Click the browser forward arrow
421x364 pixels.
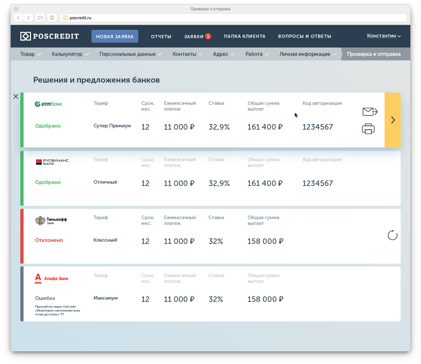pyautogui.click(x=29, y=18)
